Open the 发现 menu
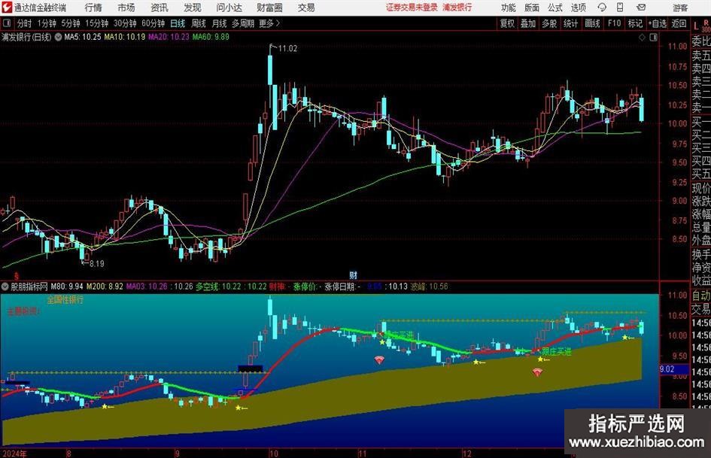The image size is (711, 458). tap(193, 8)
